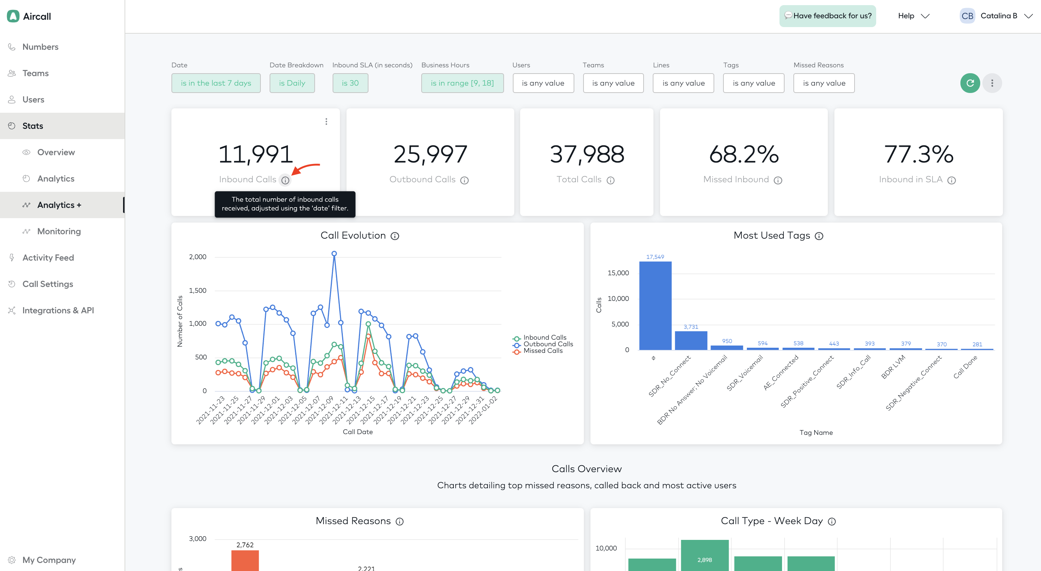Viewport: 1041px width, 571px height.
Task: Open the Tags filter dropdown
Action: tap(754, 83)
